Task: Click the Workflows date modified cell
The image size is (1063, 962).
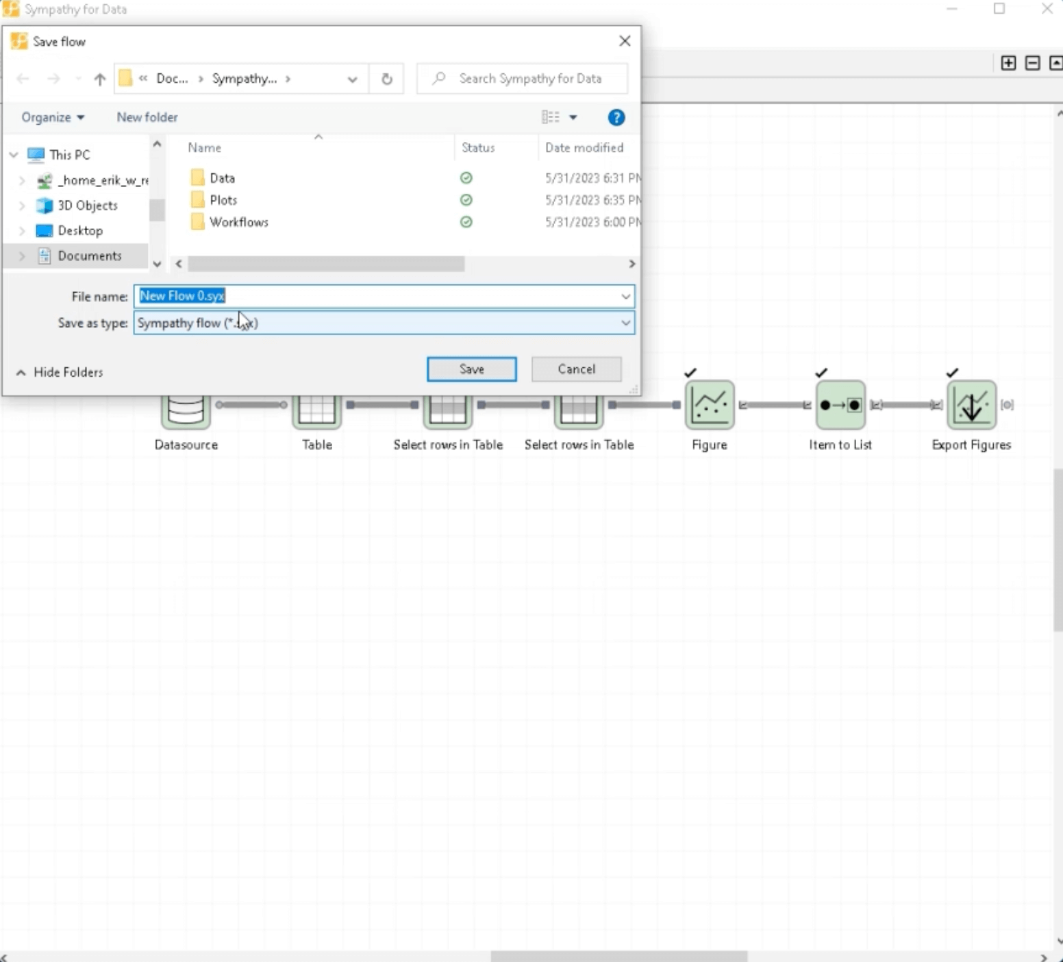Action: pyautogui.click(x=593, y=222)
